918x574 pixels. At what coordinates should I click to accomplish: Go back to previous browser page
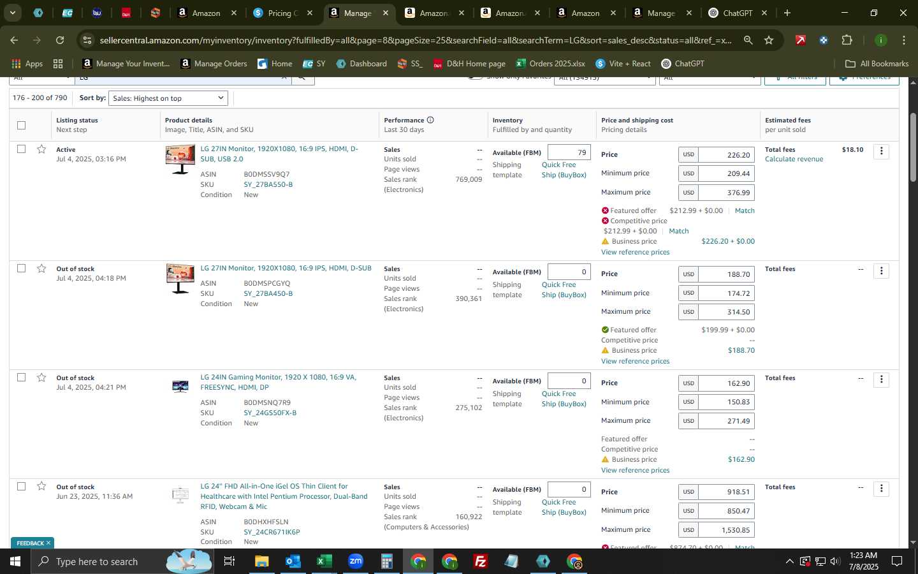click(x=14, y=40)
